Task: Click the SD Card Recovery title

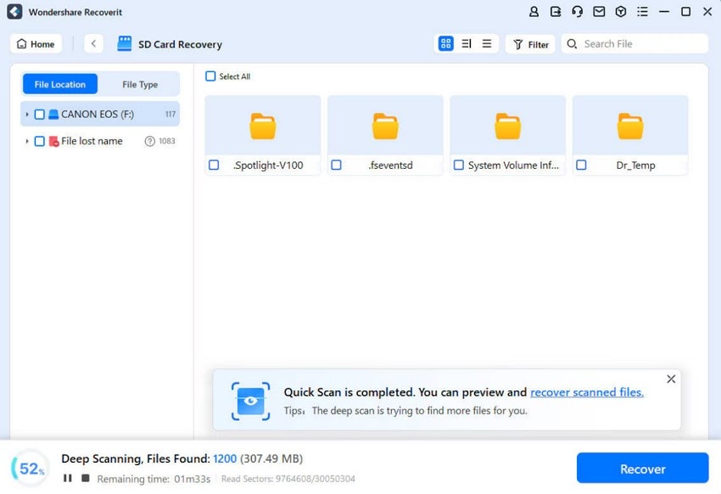Action: 180,44
